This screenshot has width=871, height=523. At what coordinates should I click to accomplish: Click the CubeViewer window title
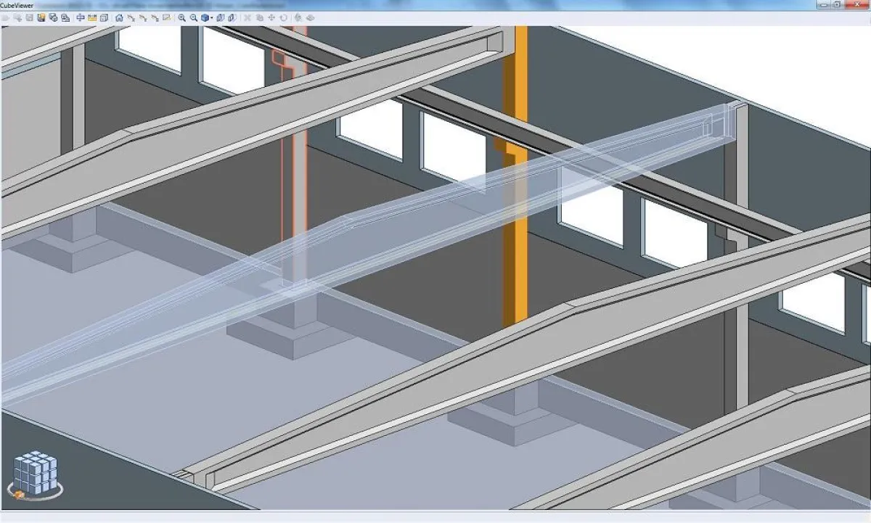point(19,4)
